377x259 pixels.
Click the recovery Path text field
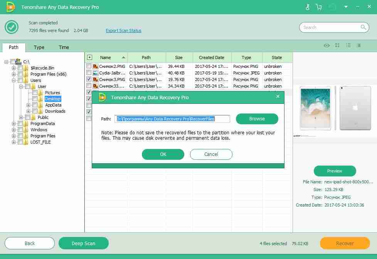(x=172, y=118)
